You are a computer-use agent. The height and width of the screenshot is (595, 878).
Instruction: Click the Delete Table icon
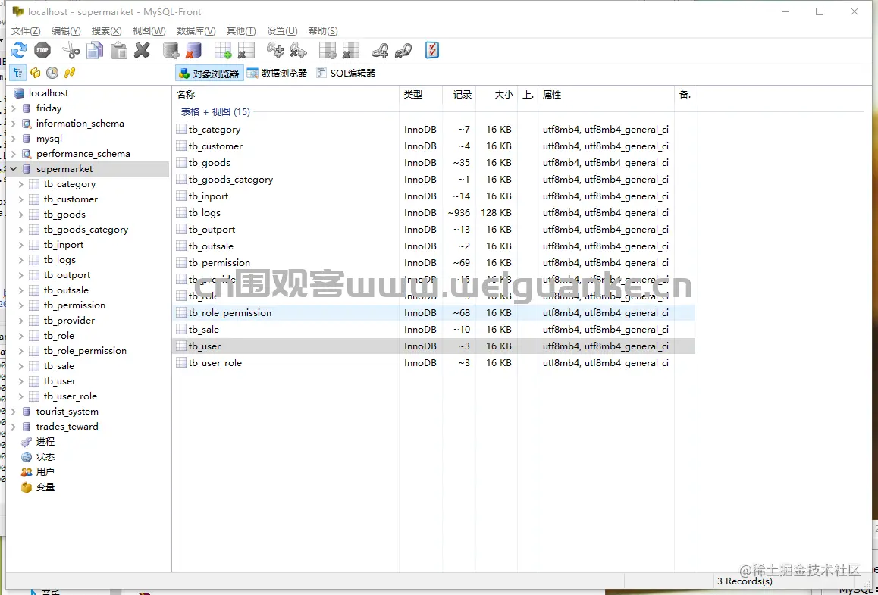point(246,50)
